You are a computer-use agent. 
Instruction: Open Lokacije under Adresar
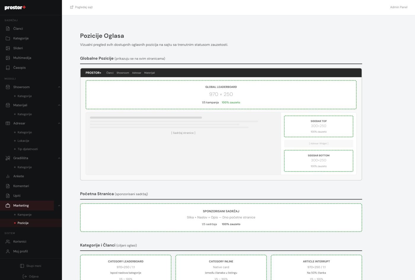tap(23, 141)
